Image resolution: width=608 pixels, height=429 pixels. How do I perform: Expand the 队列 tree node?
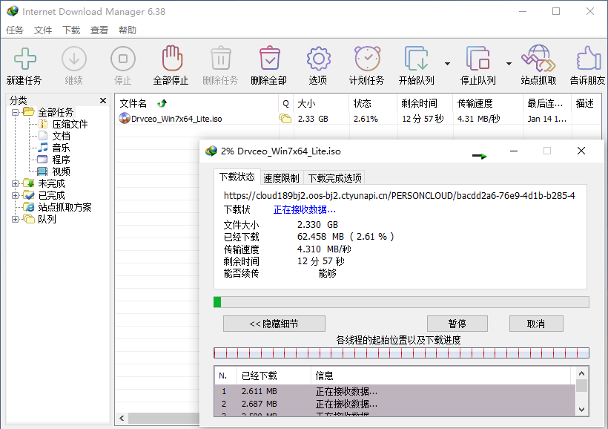point(15,220)
